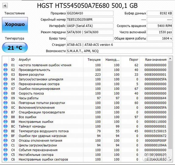Viewport: 175px width, 165px height.
Task: Select the Отказы отключения питания text
Action: pos(40,141)
